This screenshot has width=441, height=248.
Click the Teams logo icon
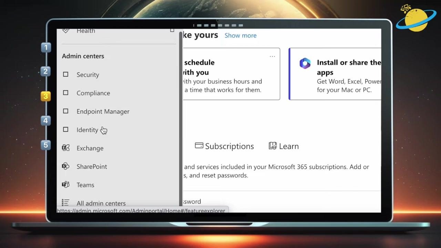[65, 185]
